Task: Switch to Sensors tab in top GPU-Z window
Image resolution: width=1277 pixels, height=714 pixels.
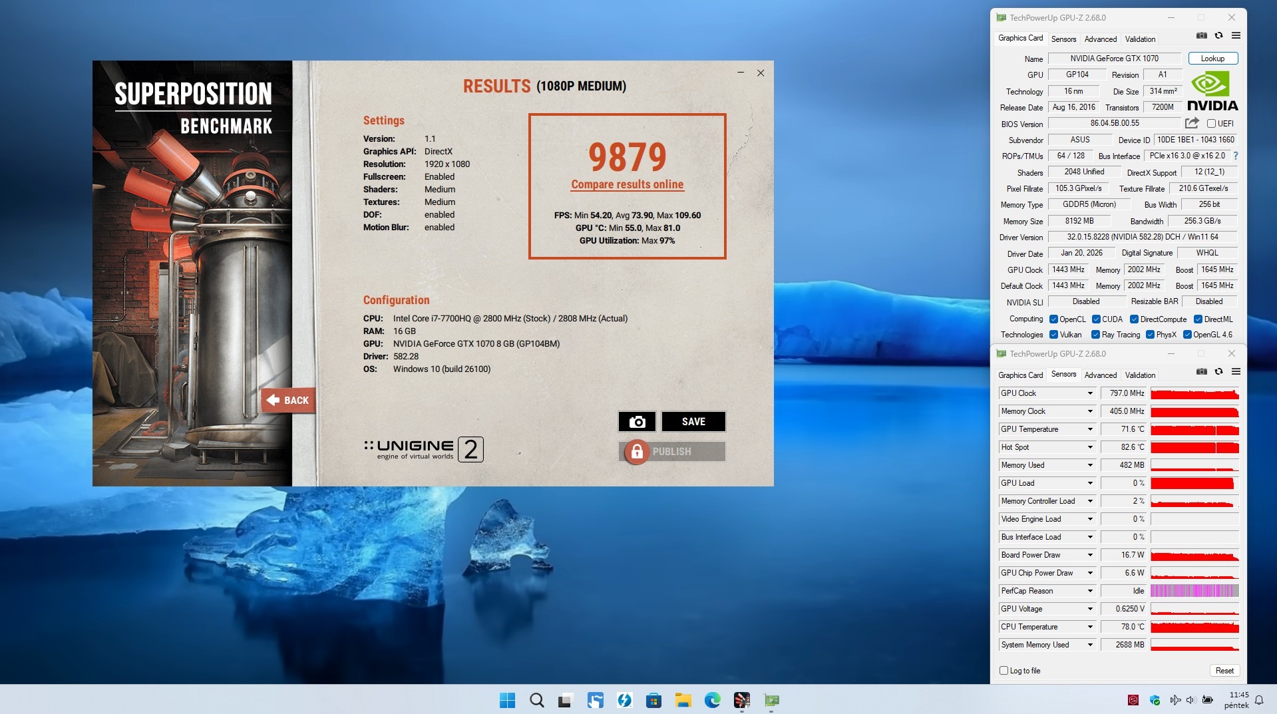Action: pos(1063,39)
